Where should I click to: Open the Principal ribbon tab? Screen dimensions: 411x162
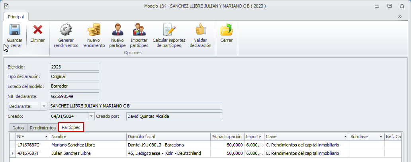coord(16,16)
